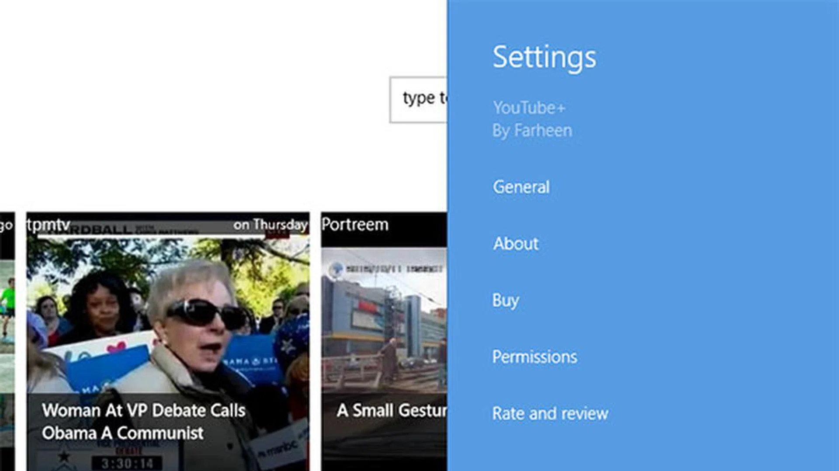Click the Portreem channel name

pyautogui.click(x=355, y=225)
